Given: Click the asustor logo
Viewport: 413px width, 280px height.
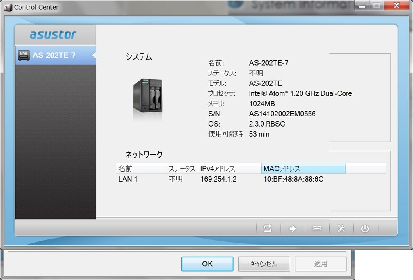Looking at the screenshot, I should (53, 35).
